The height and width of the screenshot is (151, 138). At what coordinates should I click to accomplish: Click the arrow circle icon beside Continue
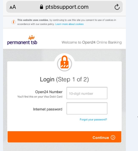pyautogui.click(x=113, y=137)
